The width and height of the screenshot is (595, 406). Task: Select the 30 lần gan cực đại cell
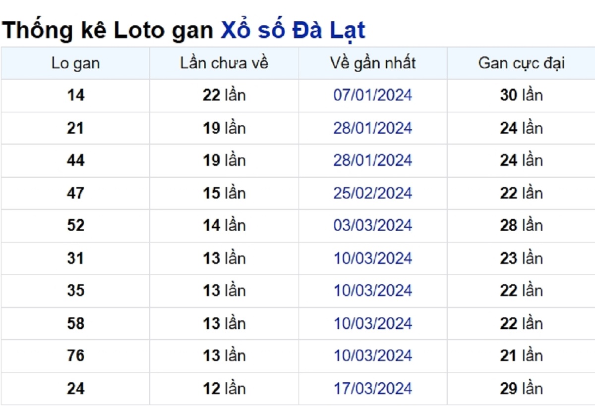click(x=521, y=96)
